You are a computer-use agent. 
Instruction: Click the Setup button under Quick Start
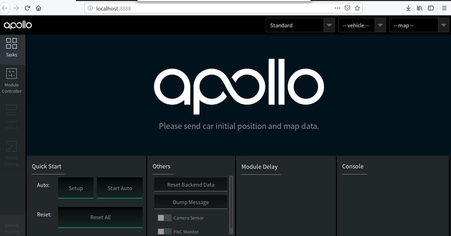coord(76,188)
